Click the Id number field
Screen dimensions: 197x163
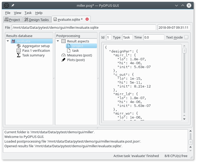click(x=109, y=37)
